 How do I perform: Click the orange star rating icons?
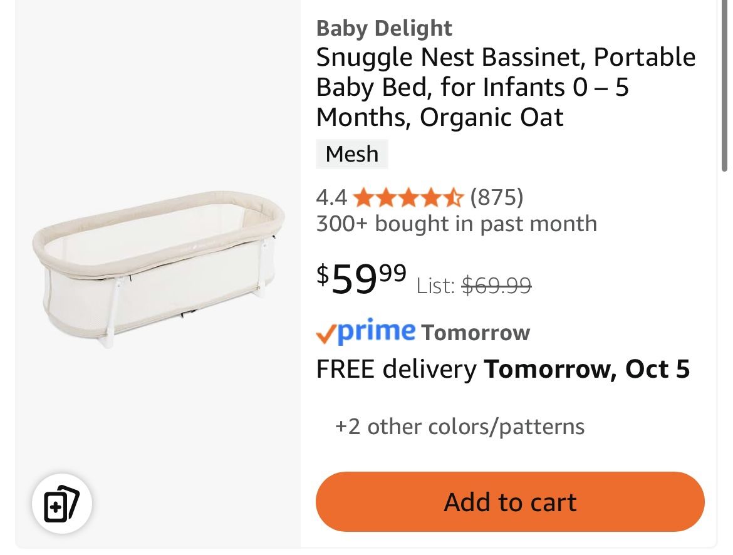tap(408, 199)
